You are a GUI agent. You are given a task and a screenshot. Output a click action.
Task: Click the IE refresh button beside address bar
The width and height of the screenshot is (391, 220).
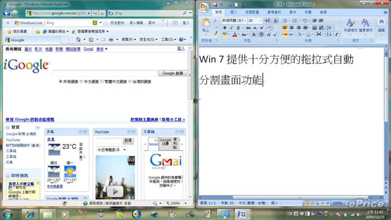click(x=95, y=13)
